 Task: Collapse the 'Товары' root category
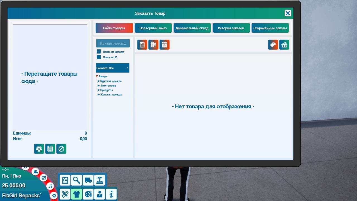click(x=97, y=76)
